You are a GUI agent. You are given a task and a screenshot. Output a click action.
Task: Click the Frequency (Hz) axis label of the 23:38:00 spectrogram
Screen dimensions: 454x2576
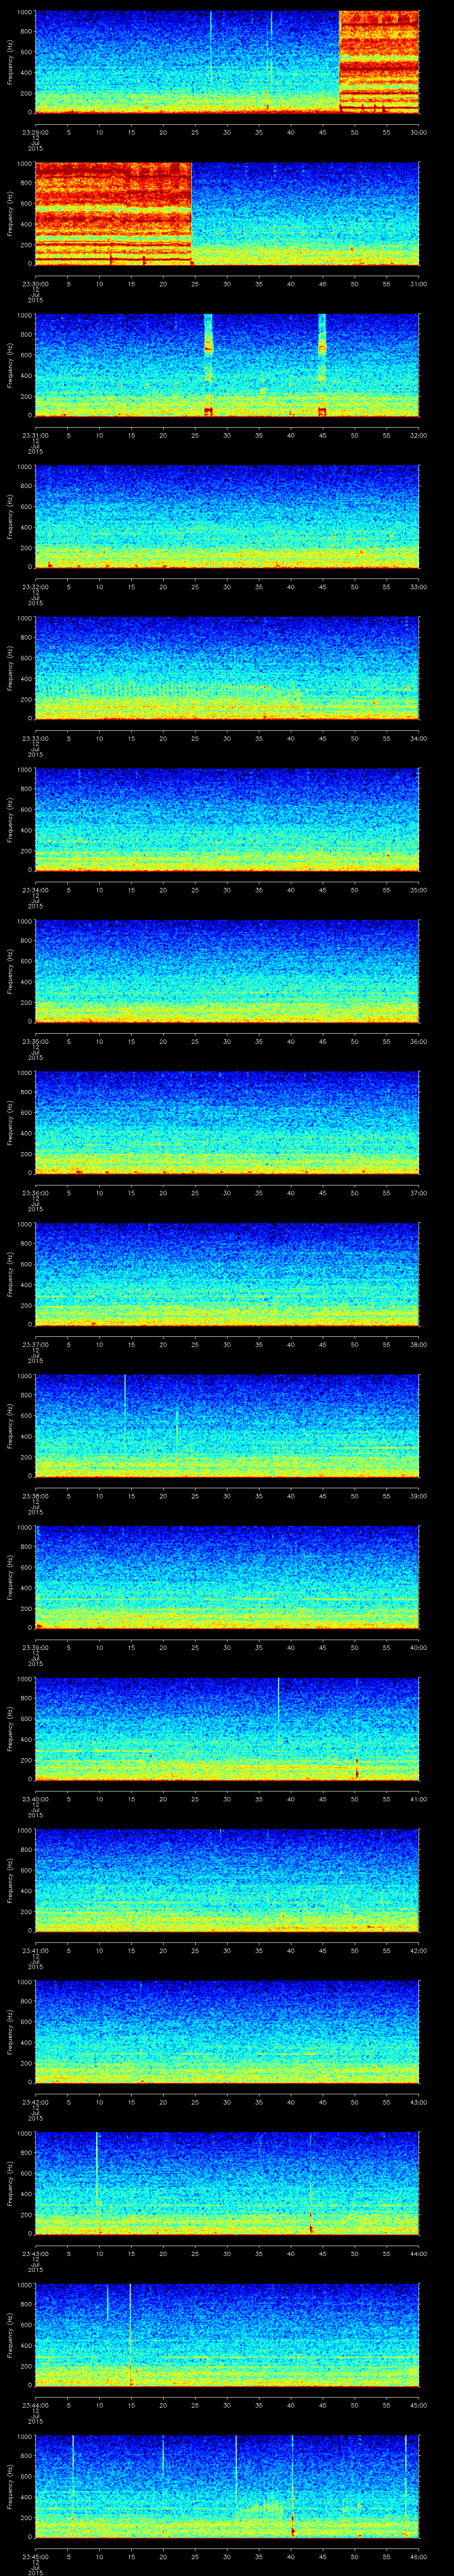[10, 1427]
